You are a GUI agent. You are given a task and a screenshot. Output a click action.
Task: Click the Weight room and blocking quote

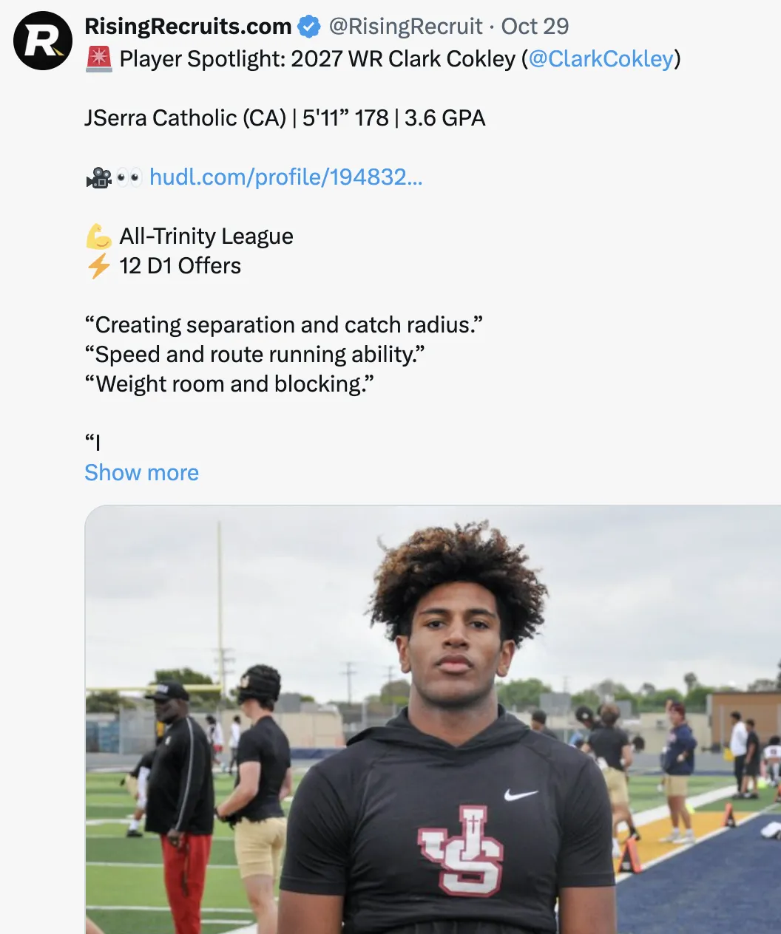[229, 384]
